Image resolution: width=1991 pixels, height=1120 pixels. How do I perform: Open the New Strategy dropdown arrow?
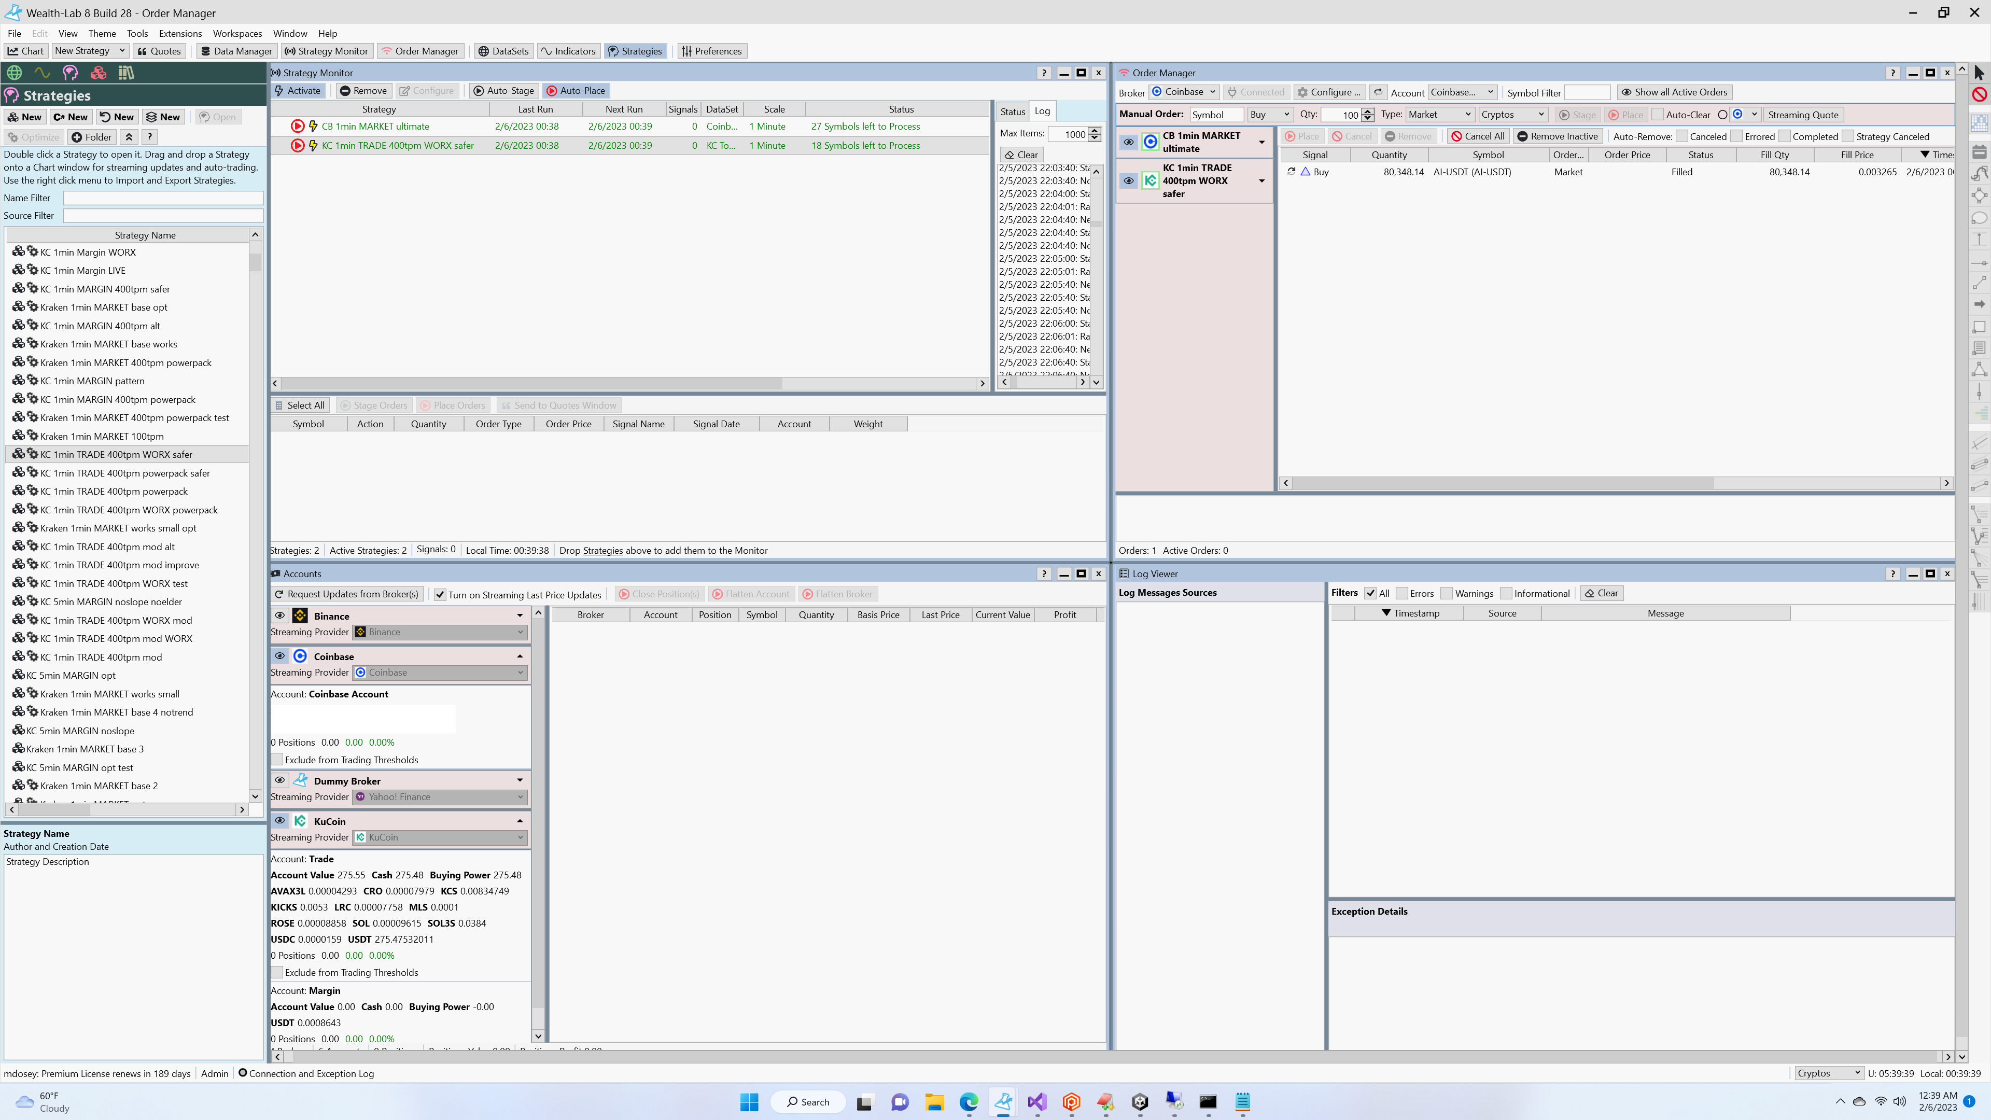pyautogui.click(x=121, y=51)
